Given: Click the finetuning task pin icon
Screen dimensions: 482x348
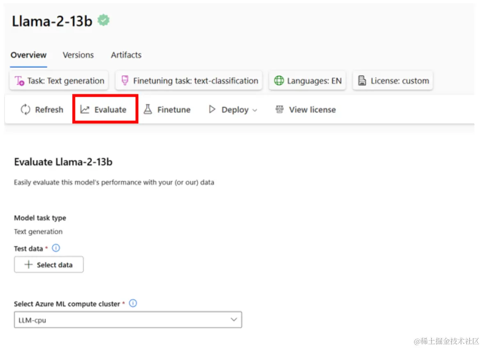Looking at the screenshot, I should coord(124,80).
